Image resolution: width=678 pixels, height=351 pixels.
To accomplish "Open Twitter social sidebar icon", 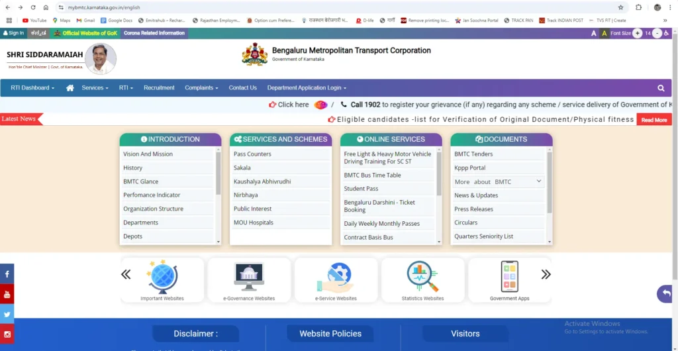I will (x=7, y=315).
